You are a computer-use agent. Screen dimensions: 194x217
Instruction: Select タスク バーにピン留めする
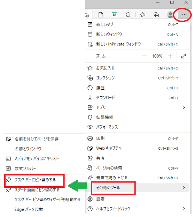[x=34, y=180]
